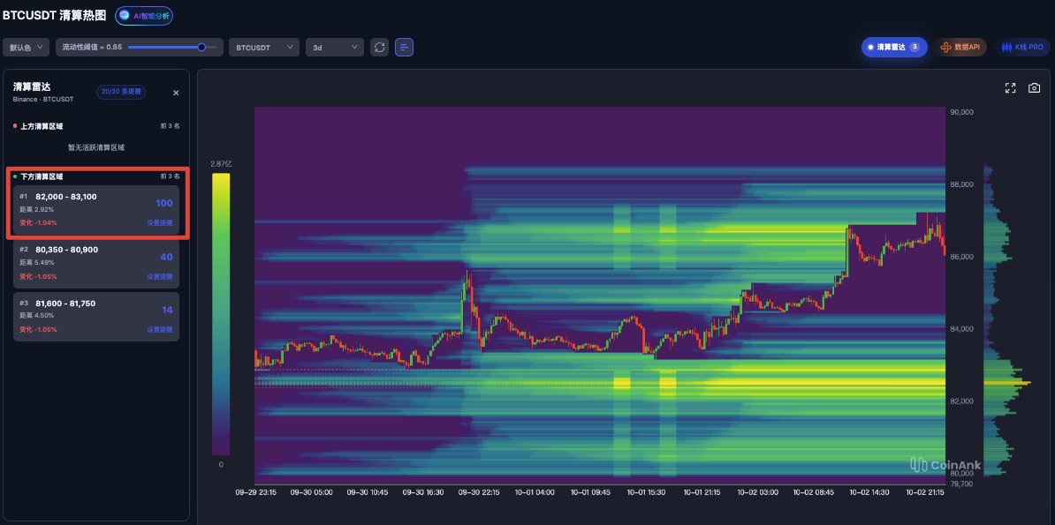
Task: Expand the 3d time range dropdown
Action: tap(334, 47)
